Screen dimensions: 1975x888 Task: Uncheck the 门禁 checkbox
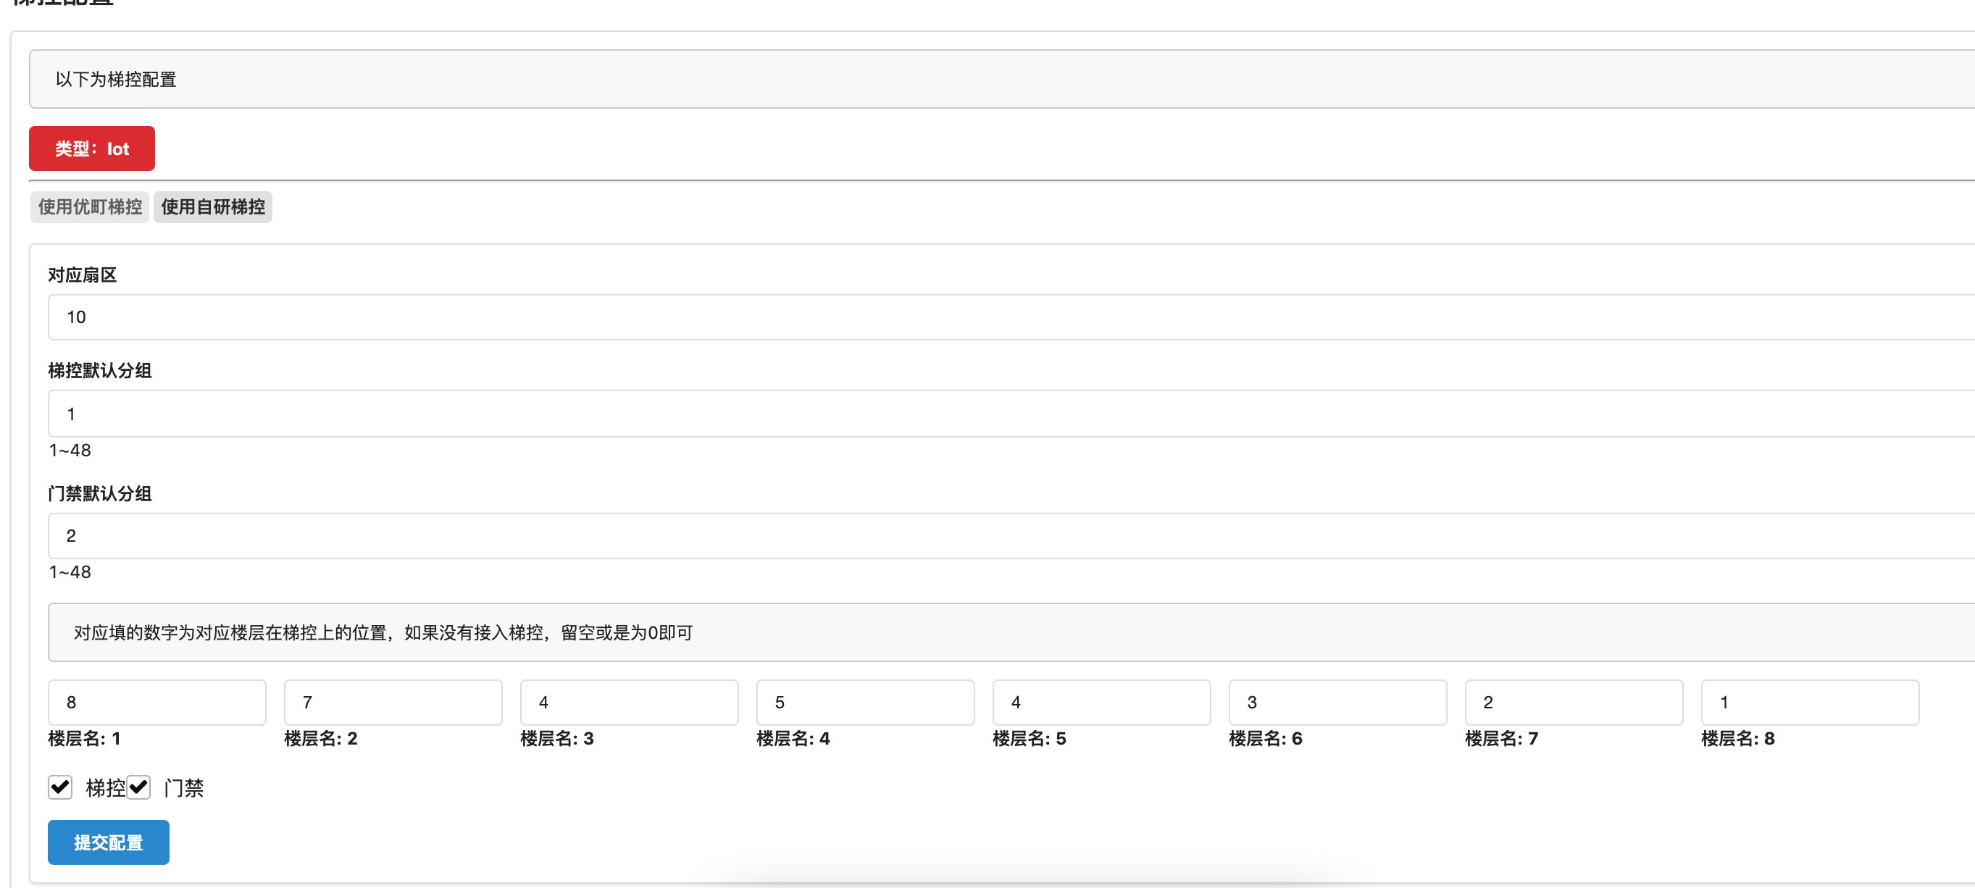139,787
